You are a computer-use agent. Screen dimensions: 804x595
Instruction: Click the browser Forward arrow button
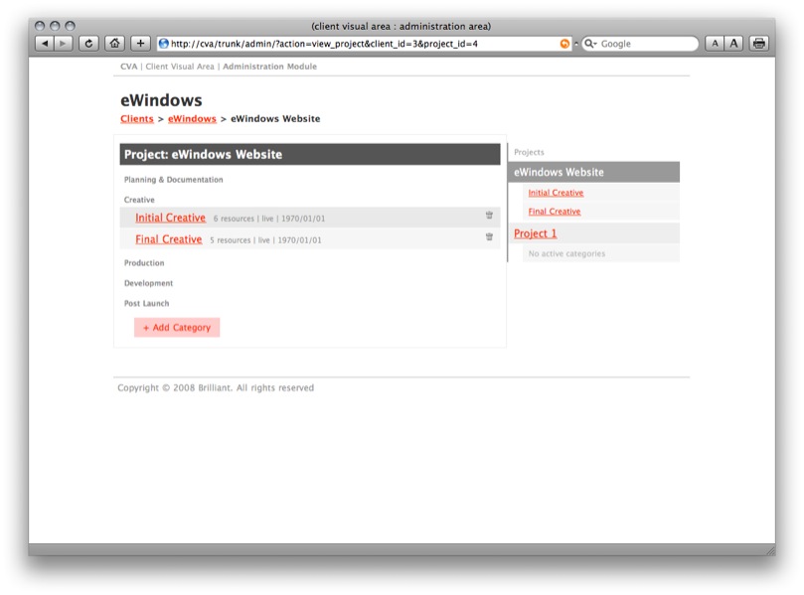(64, 44)
